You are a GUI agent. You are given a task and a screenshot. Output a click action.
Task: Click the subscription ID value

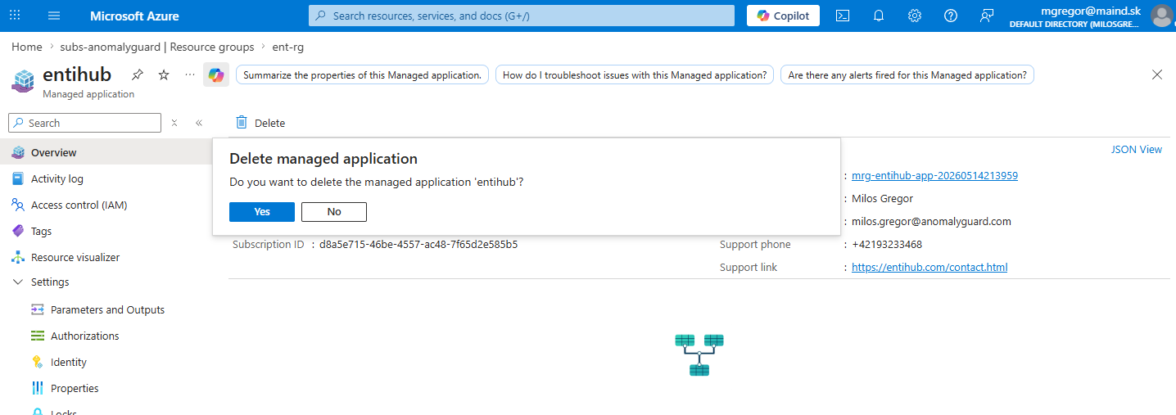[418, 244]
